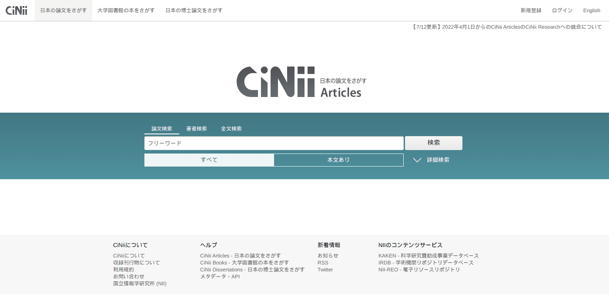The image size is (609, 294).
Task: Open the ログイン page
Action: pyautogui.click(x=562, y=10)
